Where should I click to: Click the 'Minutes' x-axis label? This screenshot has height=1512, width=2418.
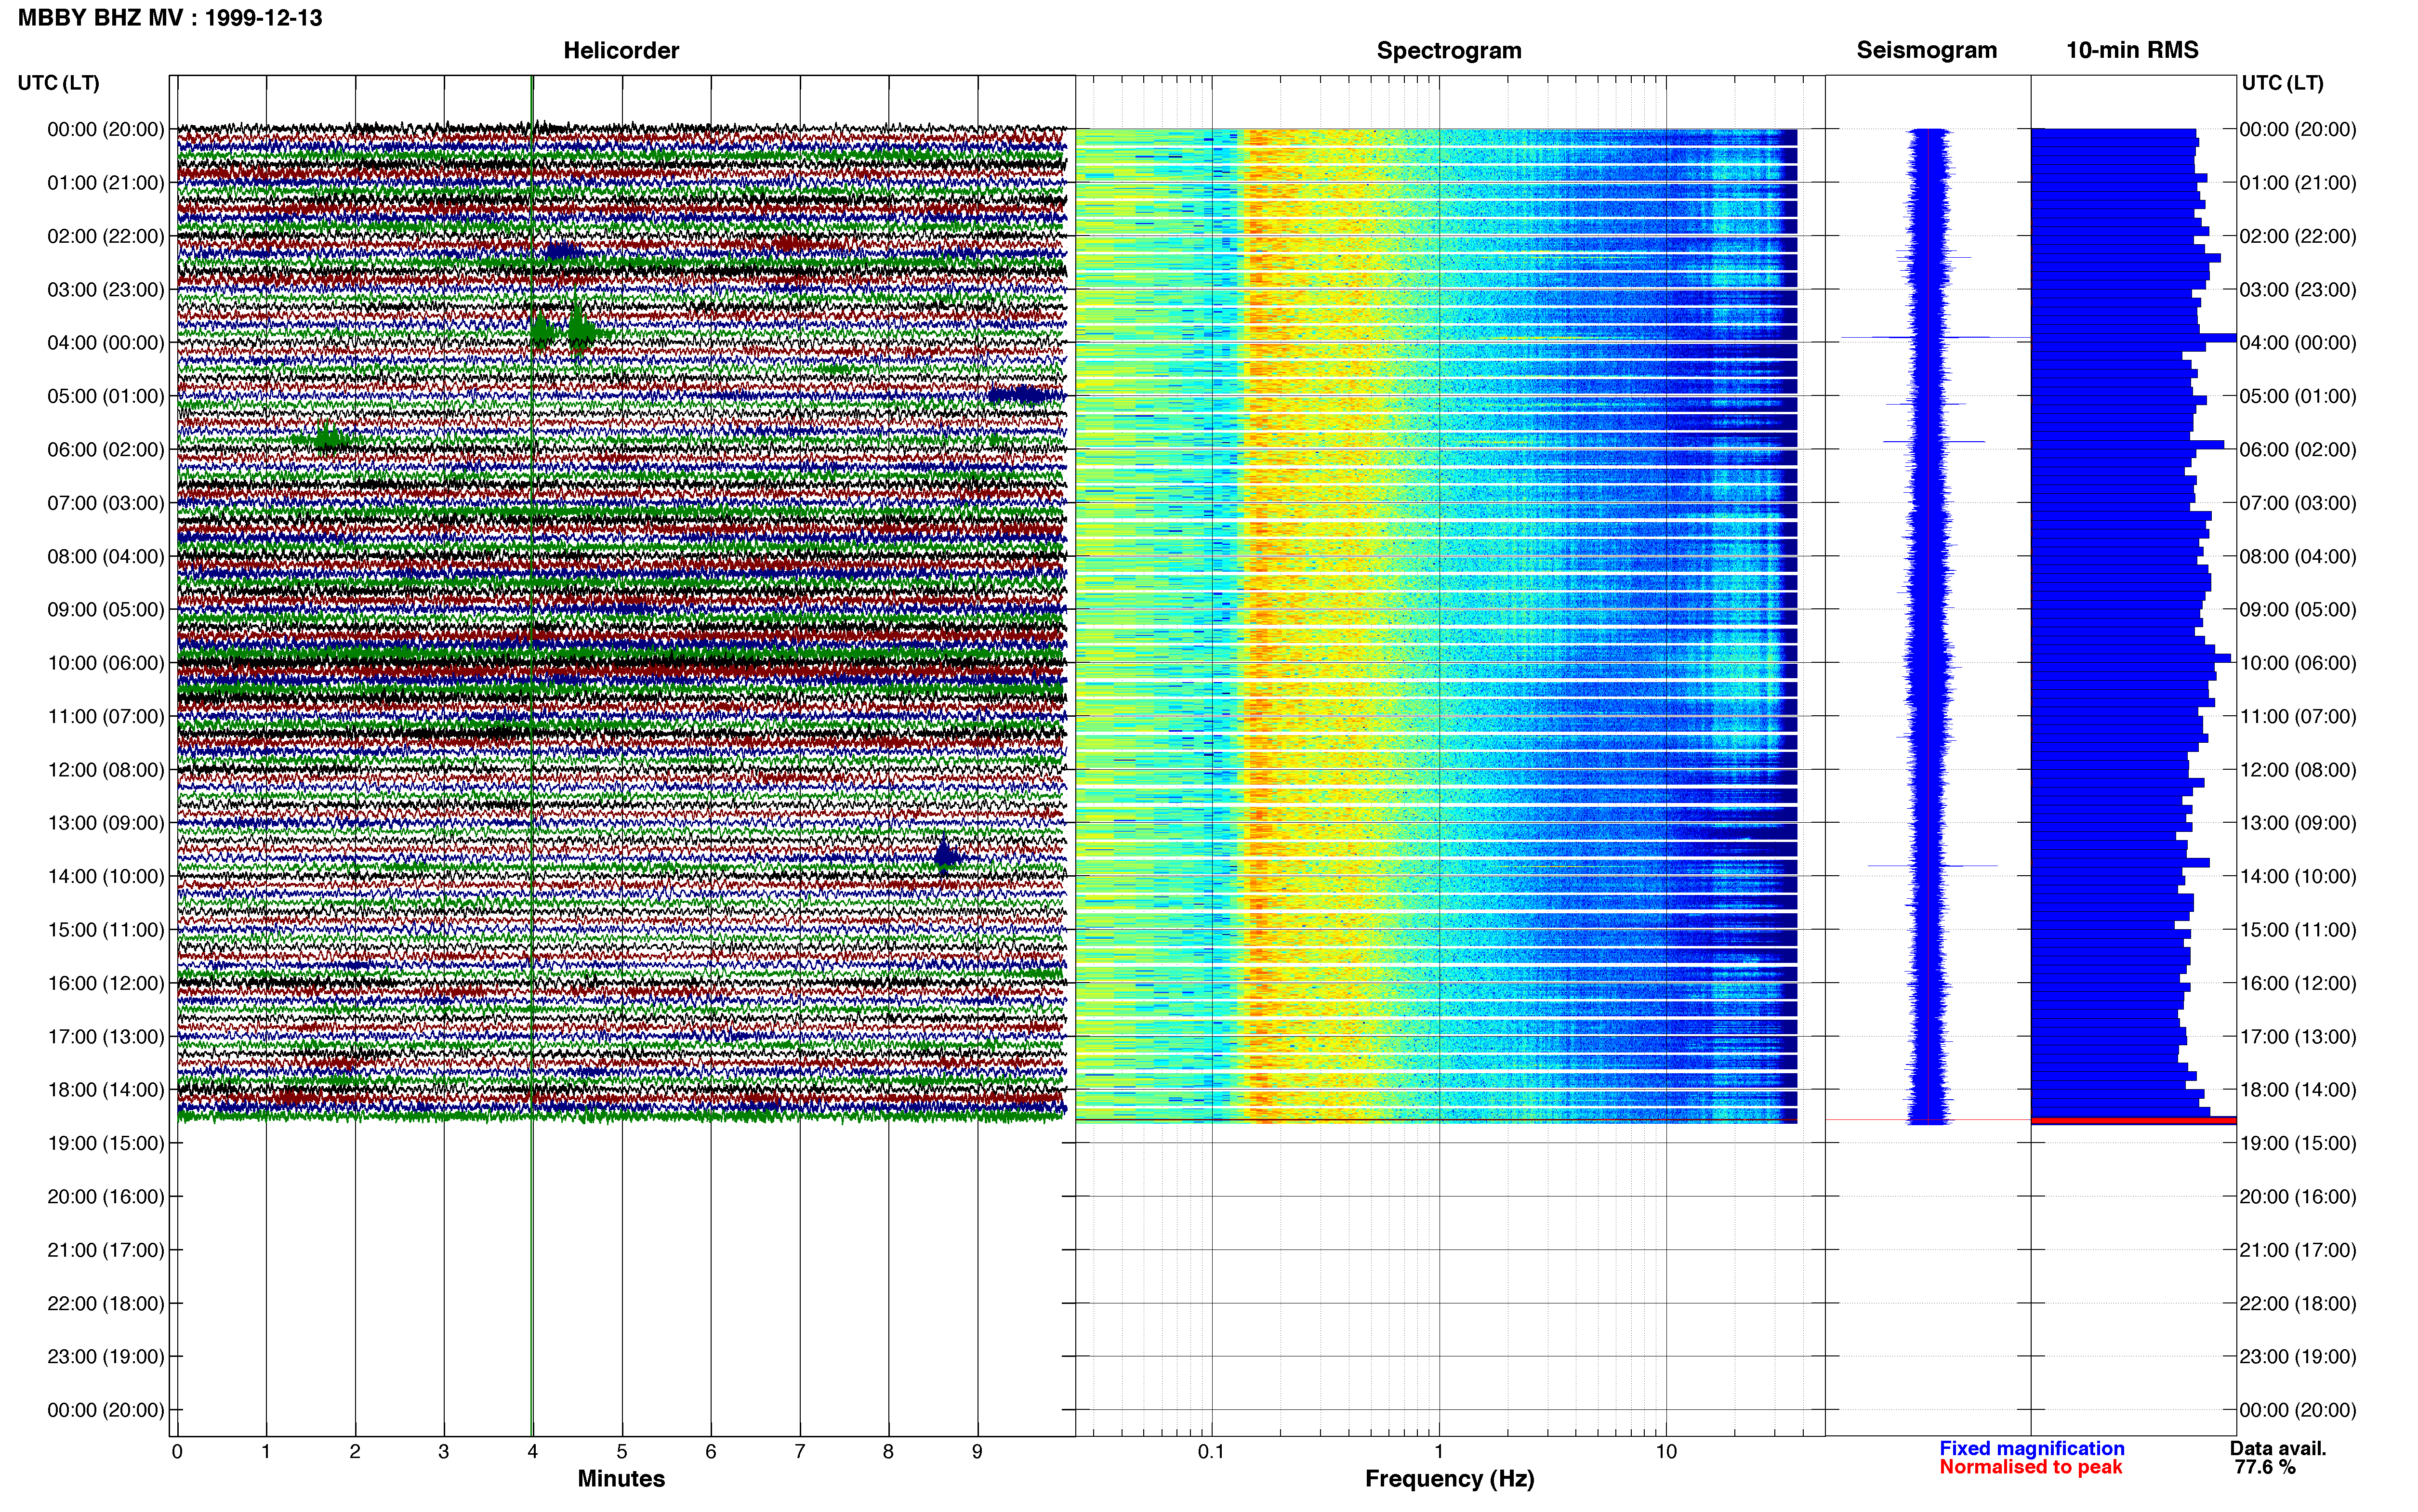[621, 1478]
